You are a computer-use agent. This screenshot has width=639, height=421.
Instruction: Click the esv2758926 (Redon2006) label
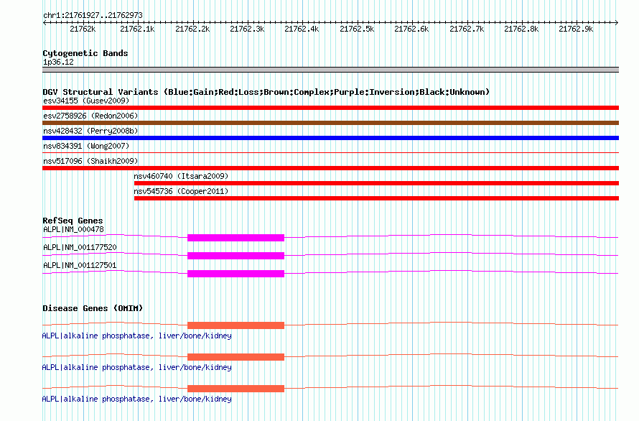(x=90, y=116)
